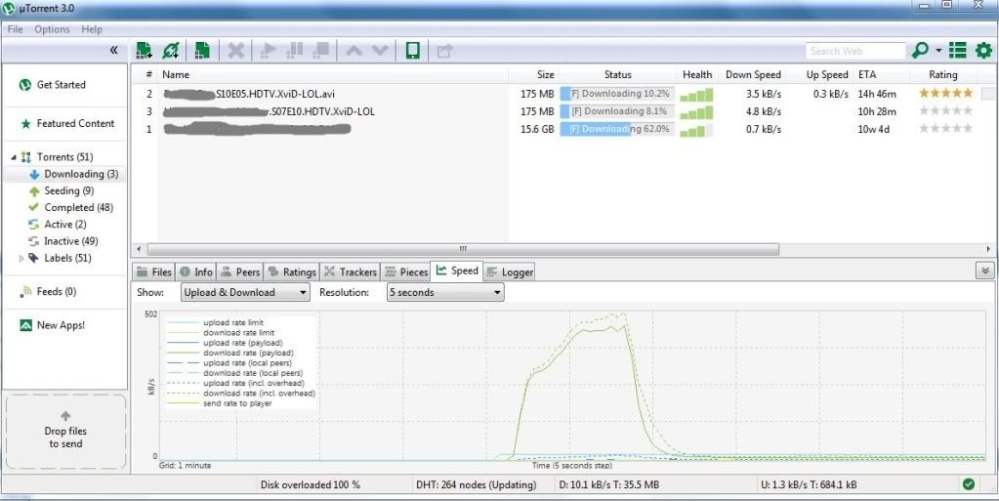Open New Apps! in sidebar
This screenshot has width=999, height=501.
[x=52, y=325]
